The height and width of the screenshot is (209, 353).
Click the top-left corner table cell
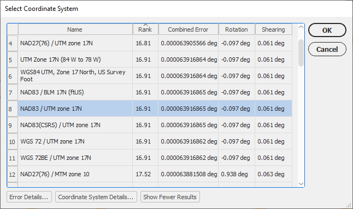pyautogui.click(x=13, y=29)
